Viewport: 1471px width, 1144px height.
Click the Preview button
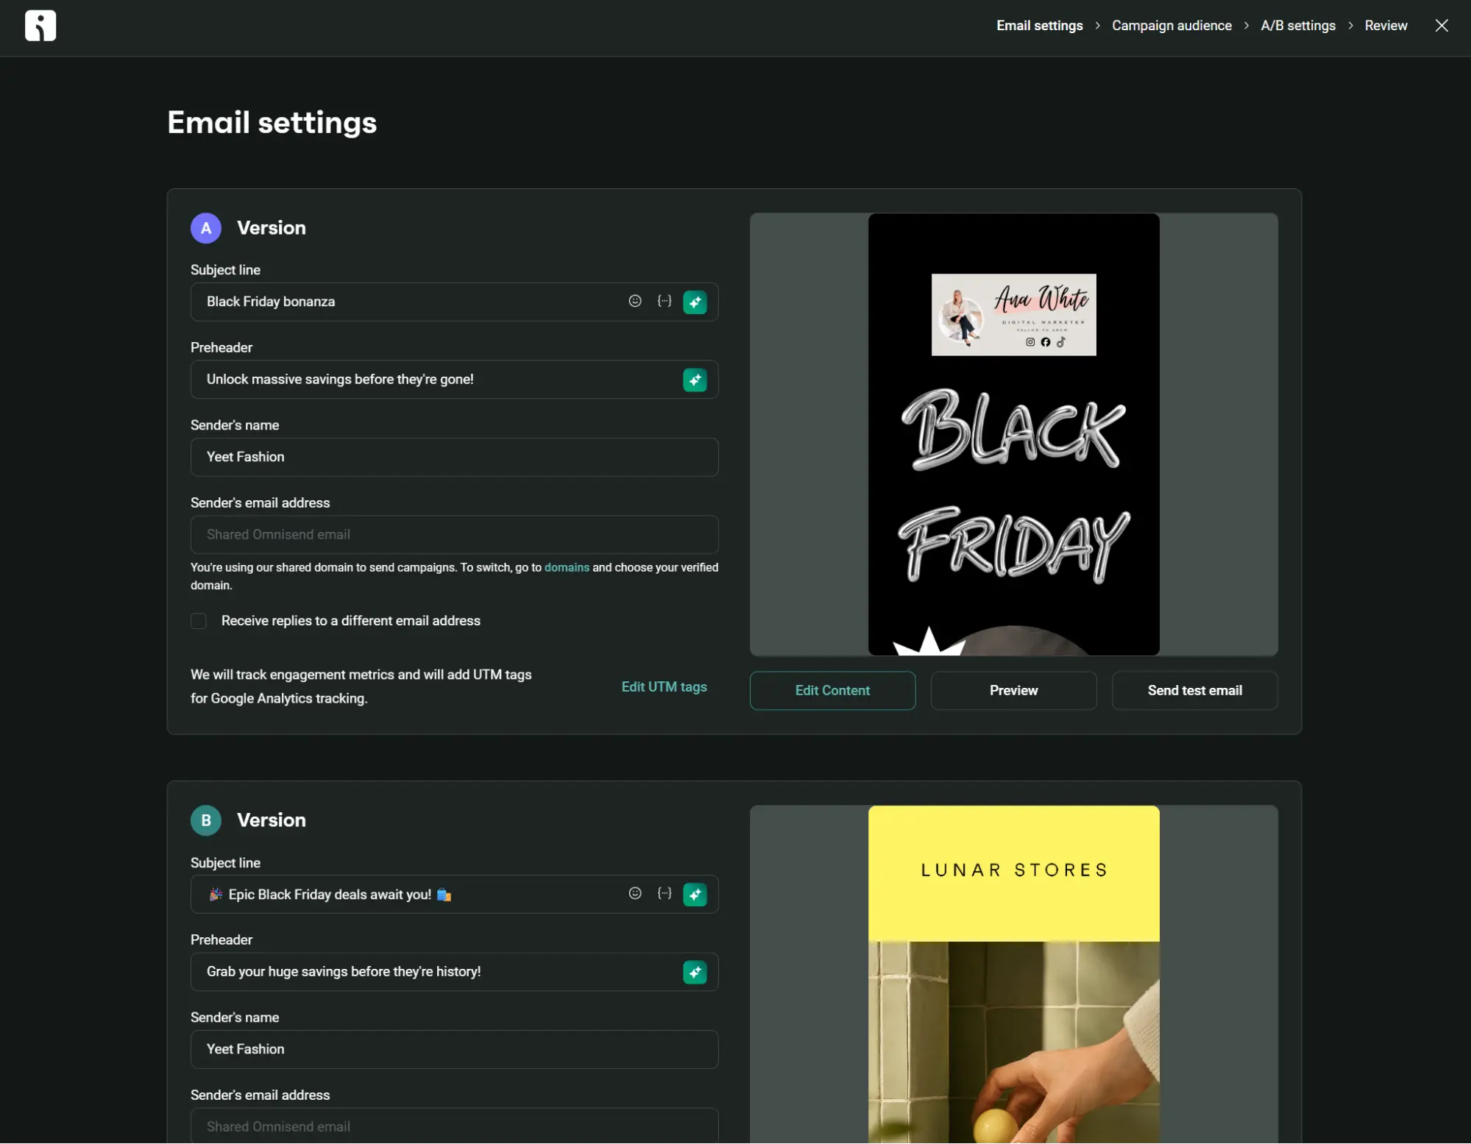coord(1013,690)
